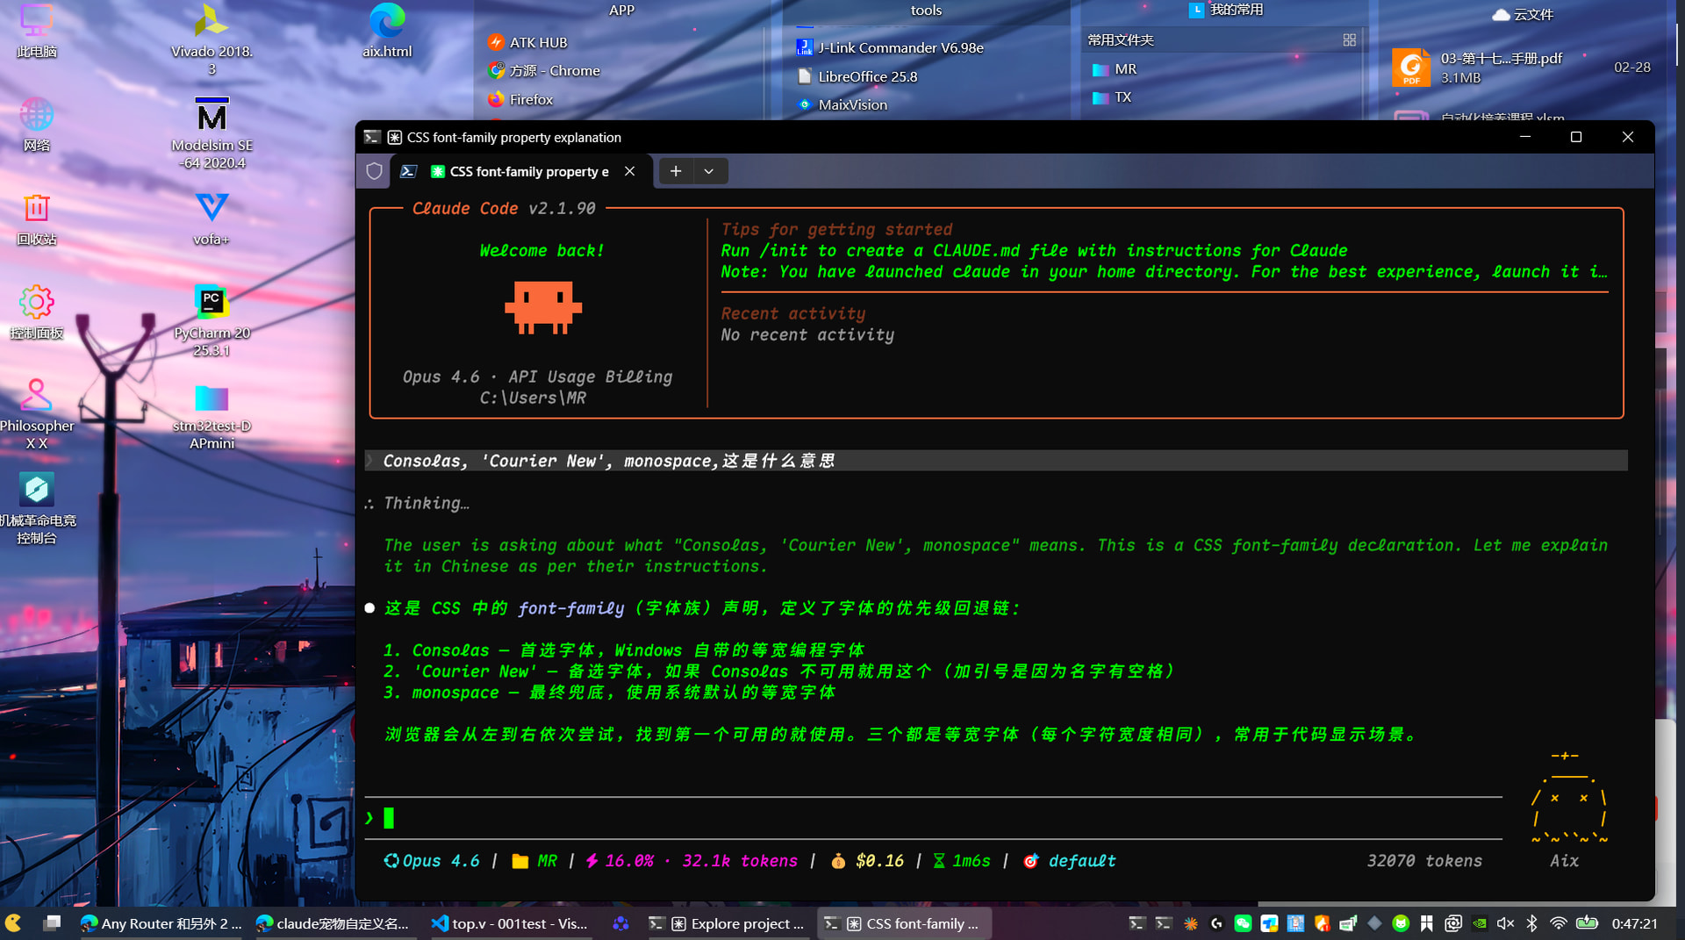
Task: Open the MR folder in 常用文件夹
Action: pos(1115,68)
